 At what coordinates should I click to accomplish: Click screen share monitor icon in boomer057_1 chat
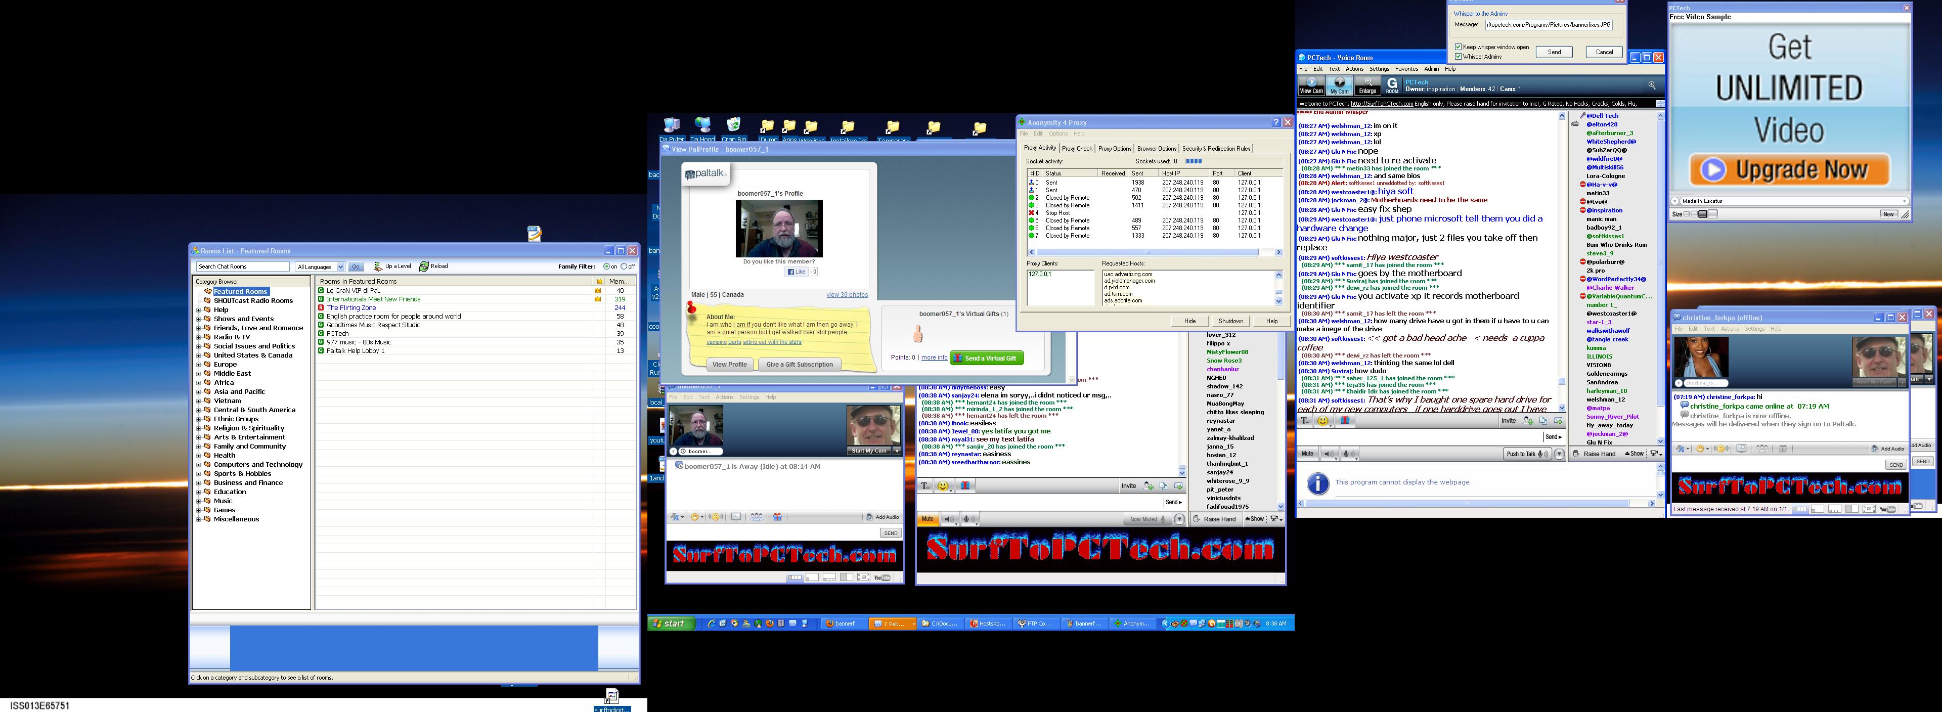tap(736, 517)
